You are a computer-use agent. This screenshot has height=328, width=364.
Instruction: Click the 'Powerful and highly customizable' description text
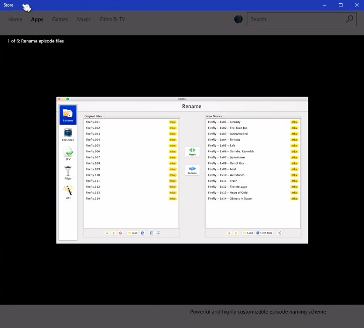point(258,312)
